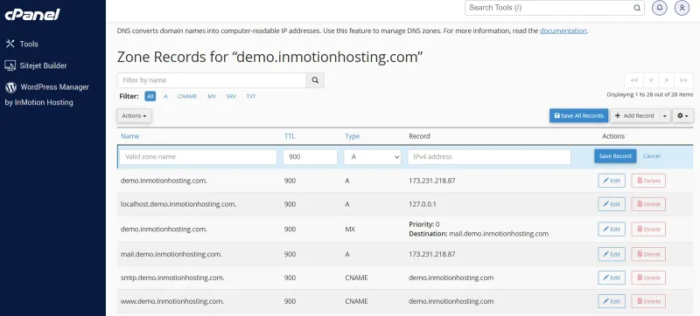
Task: Delete the MX record row
Action: [648, 230]
